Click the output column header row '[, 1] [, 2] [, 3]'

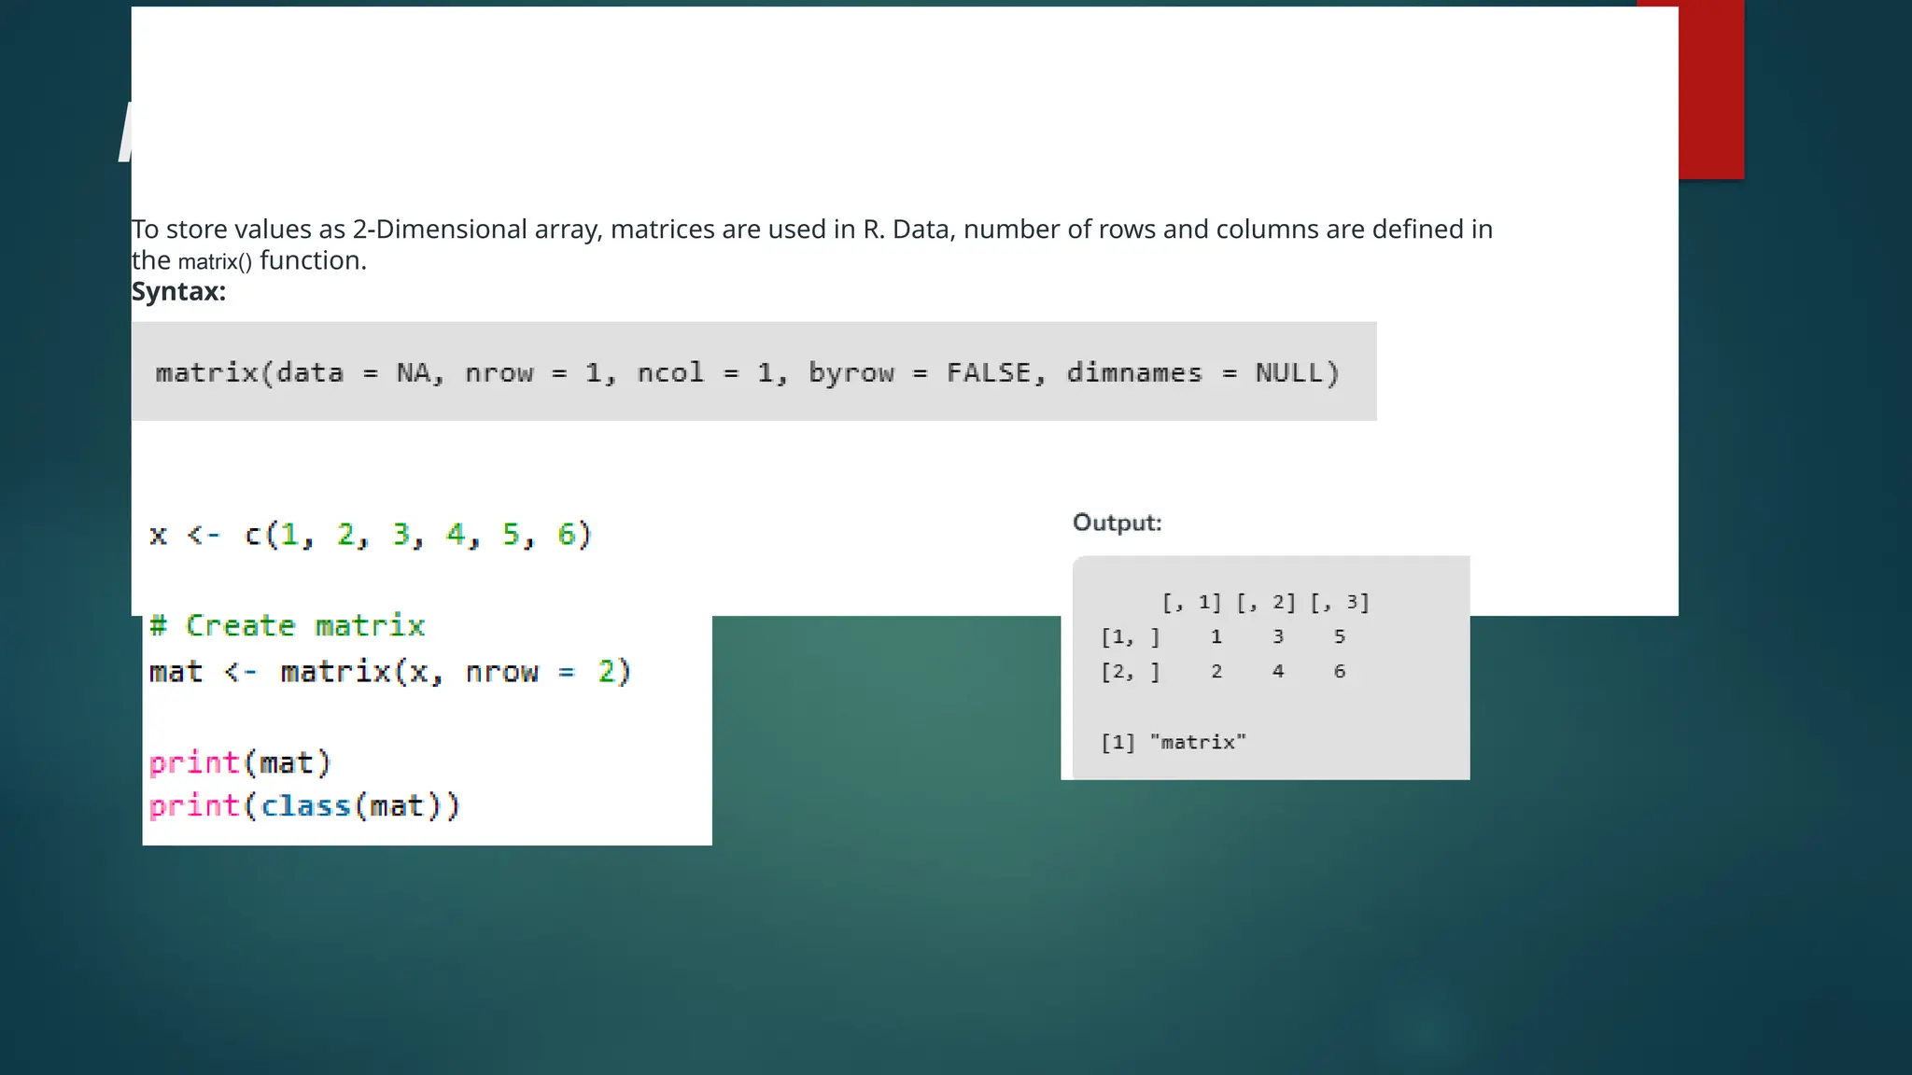pos(1265,603)
